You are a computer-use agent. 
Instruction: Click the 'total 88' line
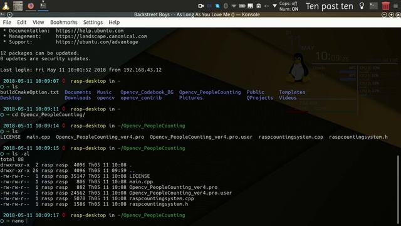(x=12, y=159)
